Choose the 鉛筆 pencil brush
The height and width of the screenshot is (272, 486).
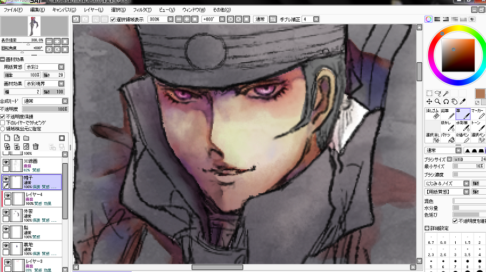click(448, 114)
